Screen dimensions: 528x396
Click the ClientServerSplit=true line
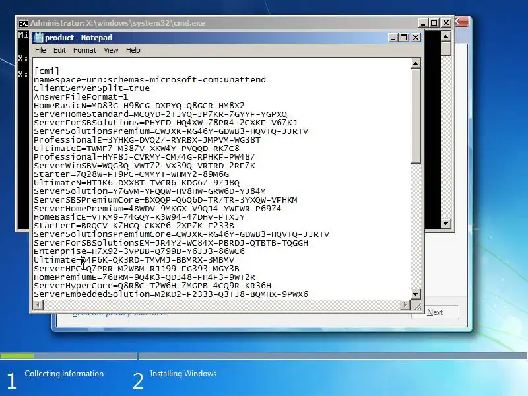(92, 88)
